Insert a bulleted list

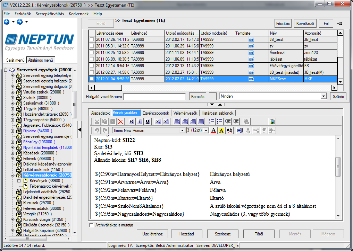pyautogui.click(x=220, y=122)
